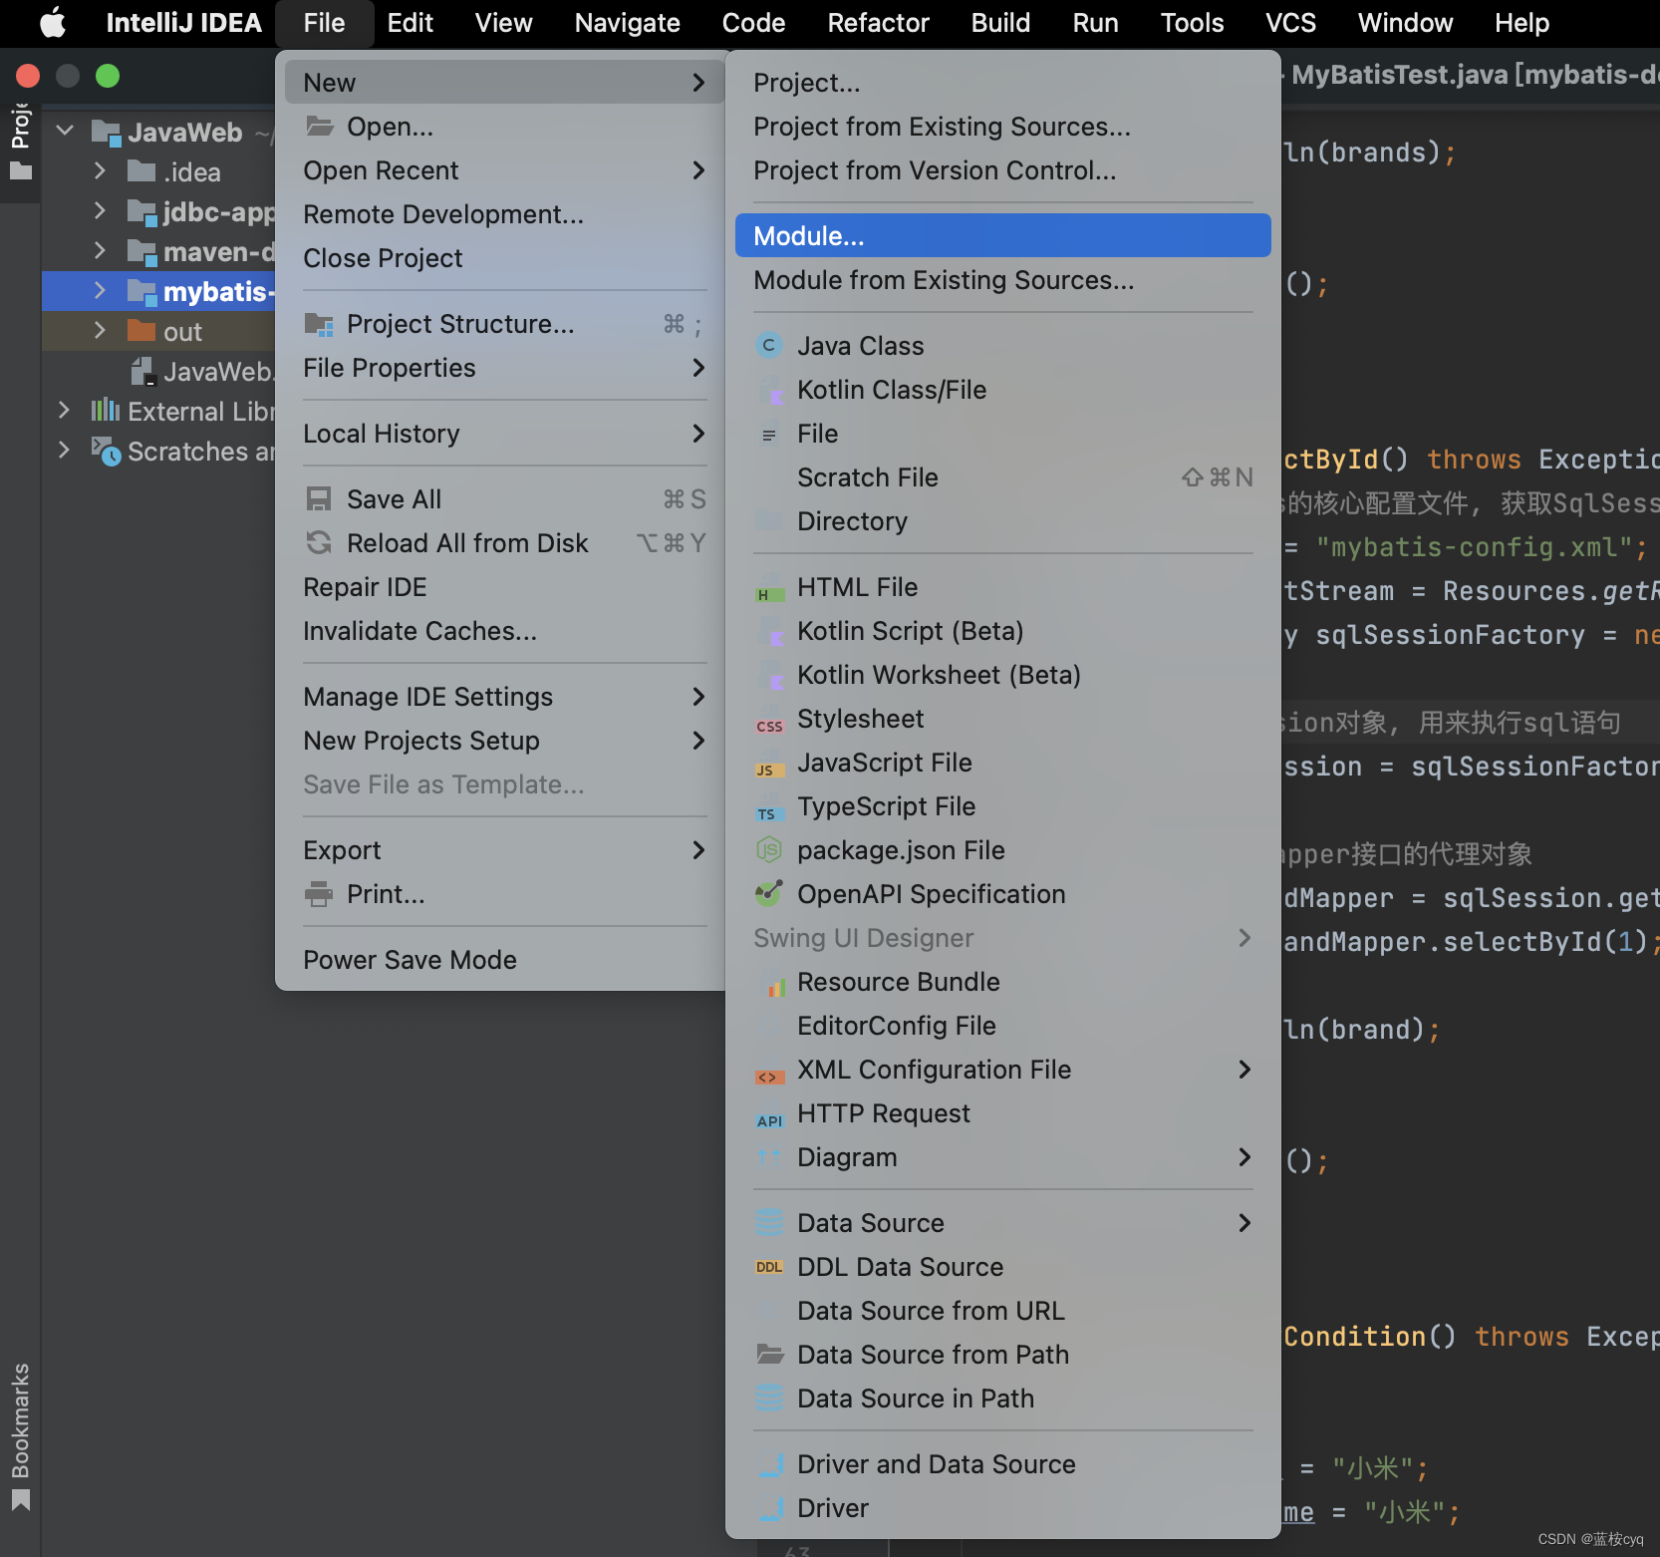Select Module from Existing Sources...
Viewport: 1660px width, 1557px height.
pos(1002,280)
